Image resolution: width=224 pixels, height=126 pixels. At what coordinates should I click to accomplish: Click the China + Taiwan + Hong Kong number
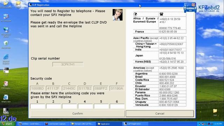pyautogui.click(x=171, y=44)
